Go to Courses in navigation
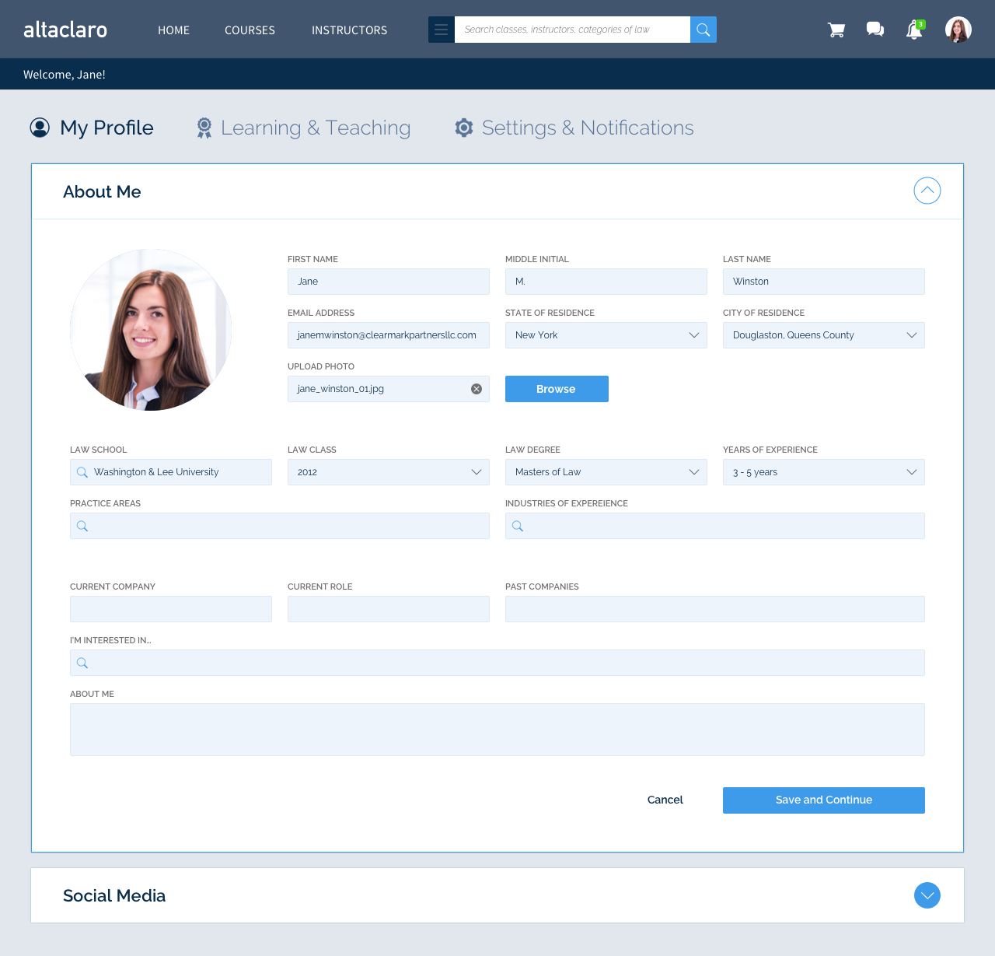 coord(250,30)
